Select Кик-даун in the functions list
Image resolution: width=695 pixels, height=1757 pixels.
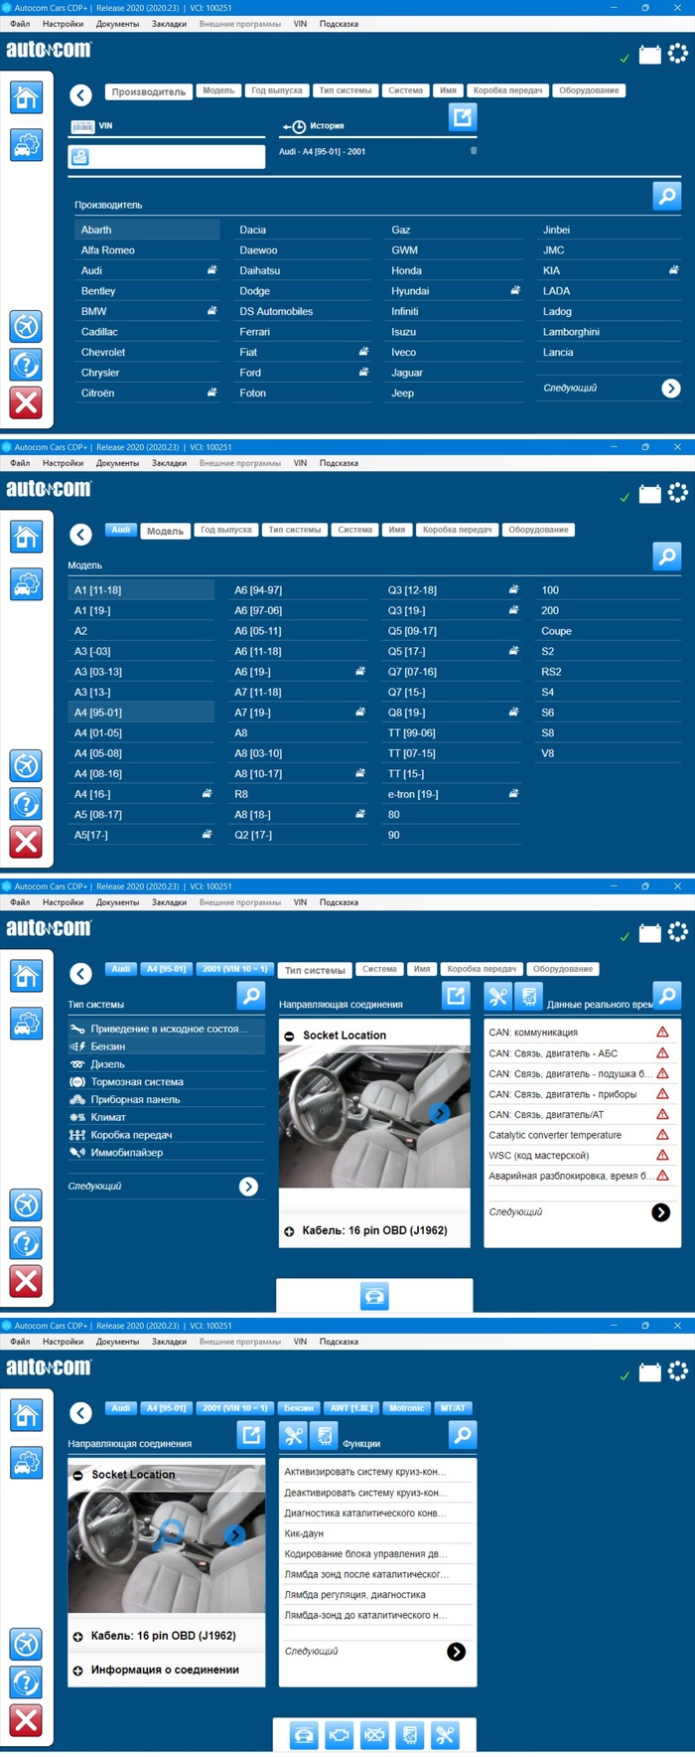coord(377,1533)
